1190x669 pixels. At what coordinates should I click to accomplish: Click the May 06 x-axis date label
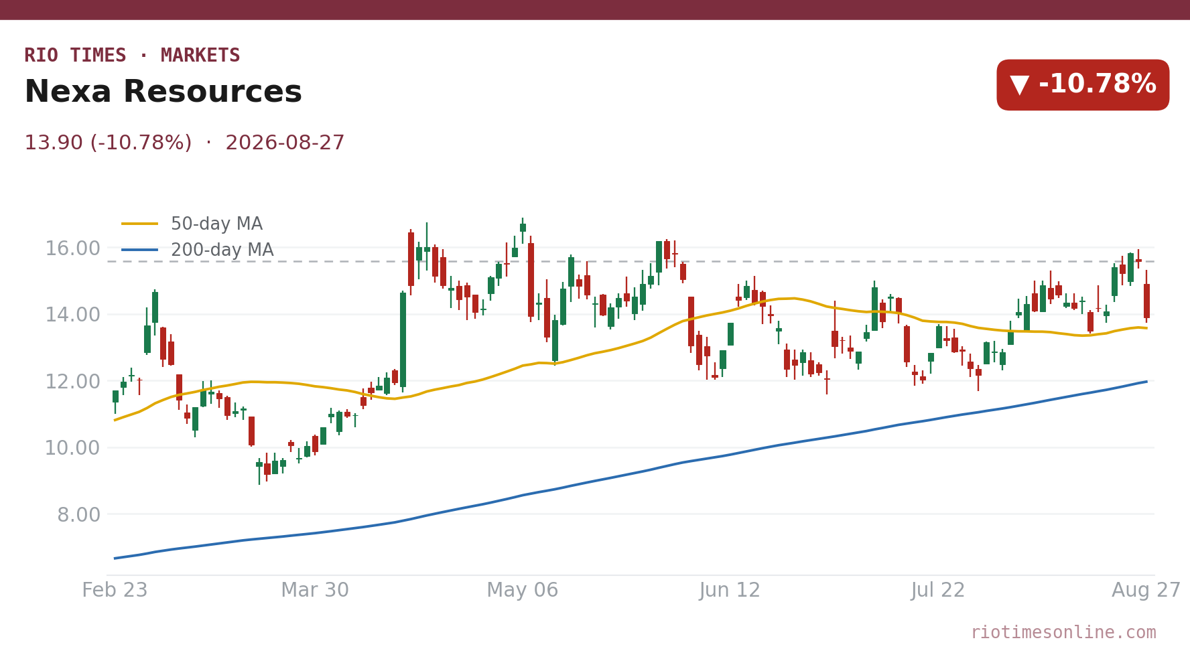pyautogui.click(x=522, y=591)
